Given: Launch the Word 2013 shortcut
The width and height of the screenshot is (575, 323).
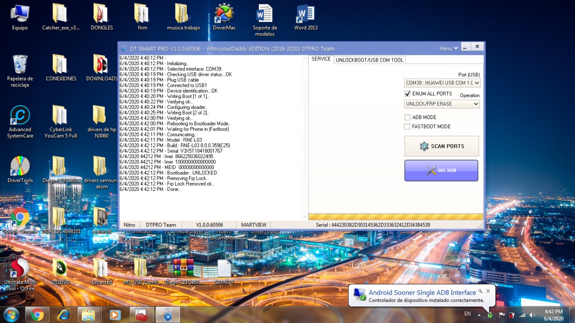Looking at the screenshot, I should tap(306, 17).
